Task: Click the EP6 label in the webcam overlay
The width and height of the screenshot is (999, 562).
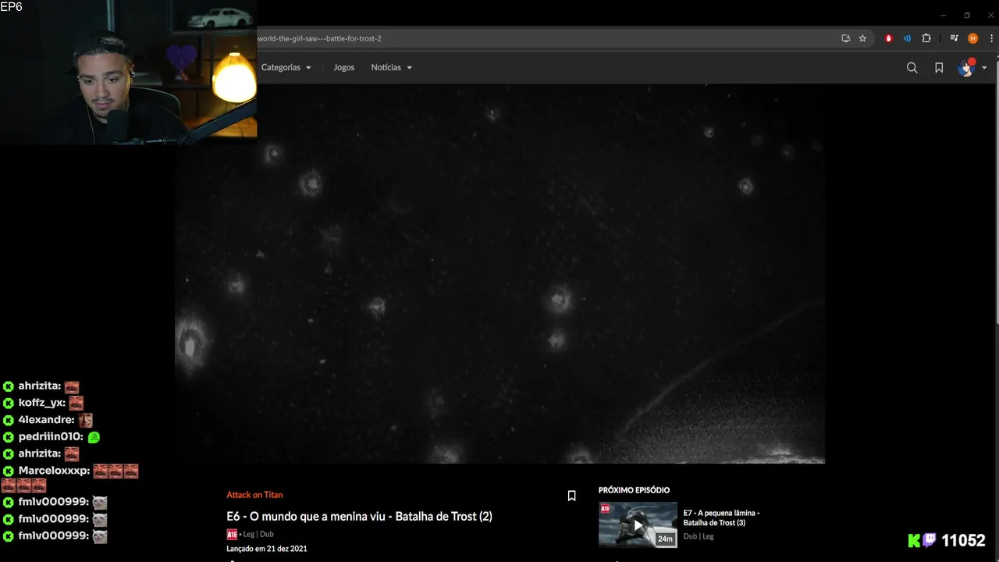Action: click(12, 7)
